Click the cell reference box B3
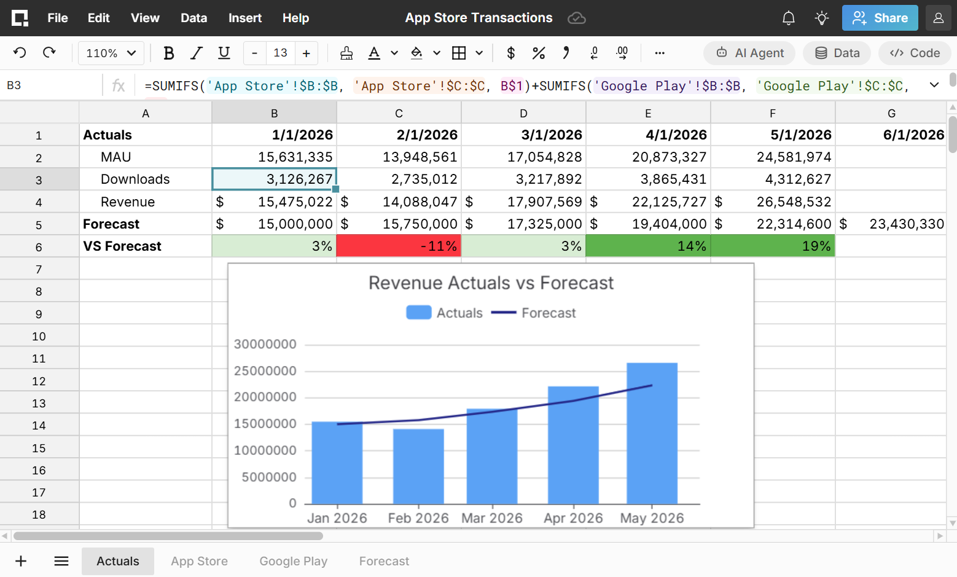Screen dimensions: 957x577 point(52,85)
